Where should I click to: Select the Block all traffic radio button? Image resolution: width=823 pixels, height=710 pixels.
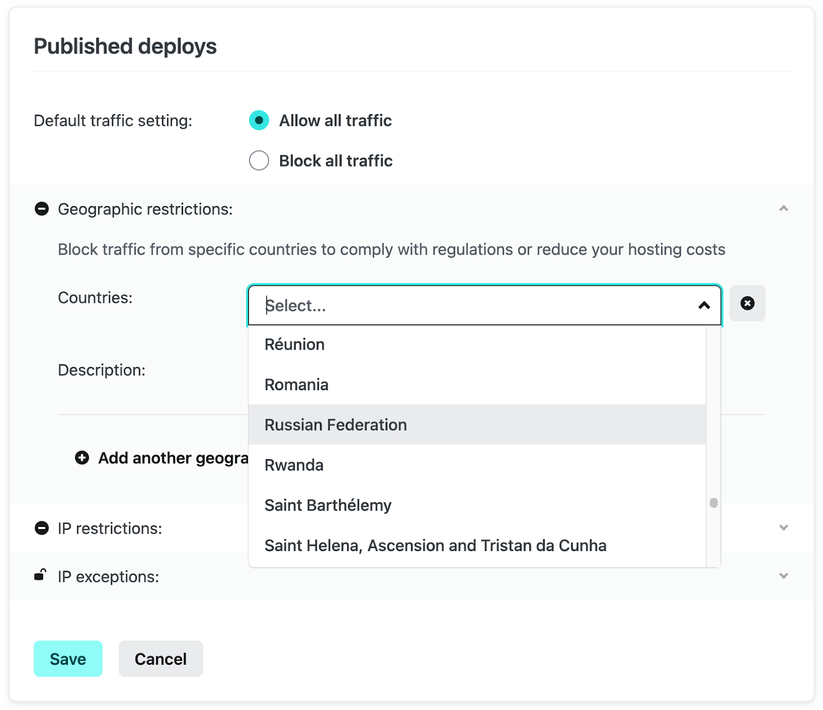(259, 160)
